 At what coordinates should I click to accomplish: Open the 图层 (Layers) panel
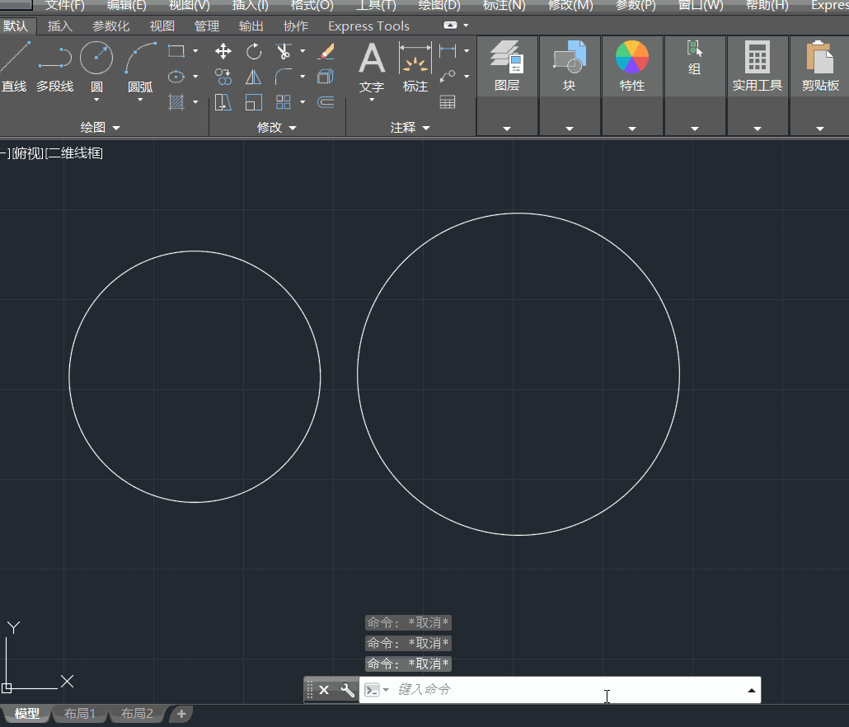tap(508, 67)
